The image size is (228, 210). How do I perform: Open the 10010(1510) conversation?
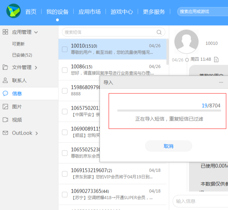click(x=112, y=49)
